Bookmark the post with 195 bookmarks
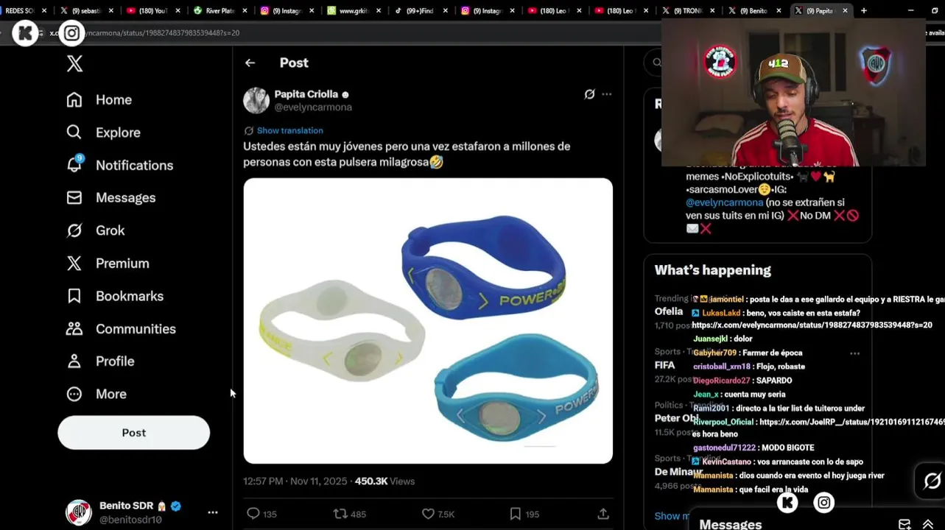Screen dimensions: 945x530 pyautogui.click(x=516, y=514)
